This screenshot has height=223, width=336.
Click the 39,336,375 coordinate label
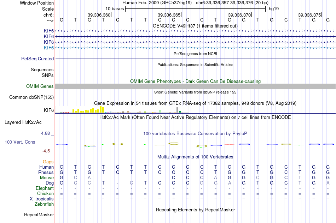point(309,15)
